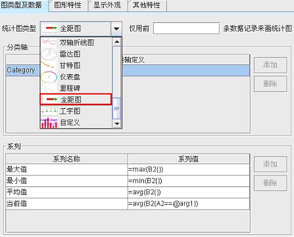The width and height of the screenshot is (294, 237).
Task: Pick the 雷达图 radar chart icon
Action: [49, 54]
